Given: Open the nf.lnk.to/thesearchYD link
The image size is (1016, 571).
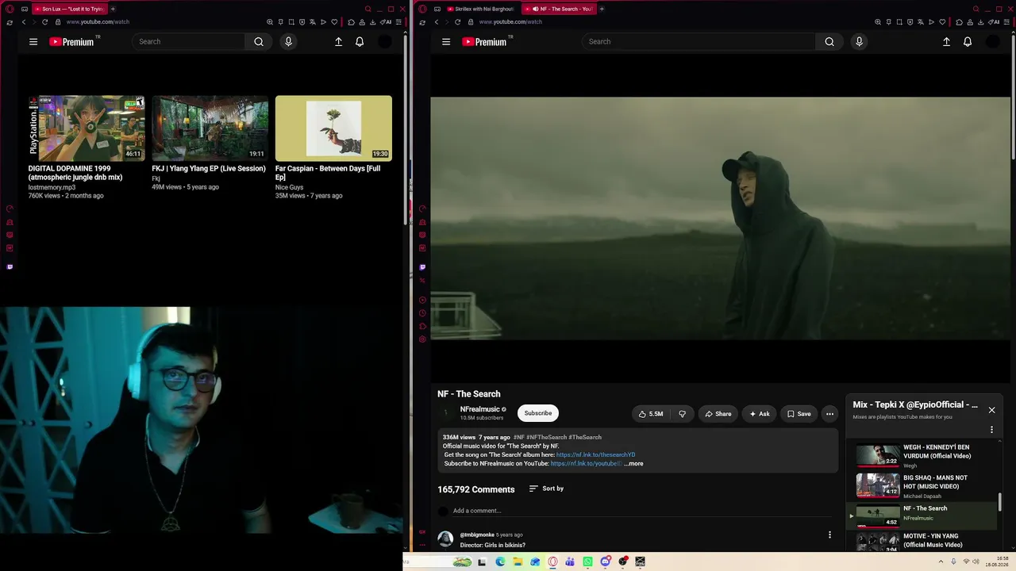Looking at the screenshot, I should pyautogui.click(x=595, y=454).
